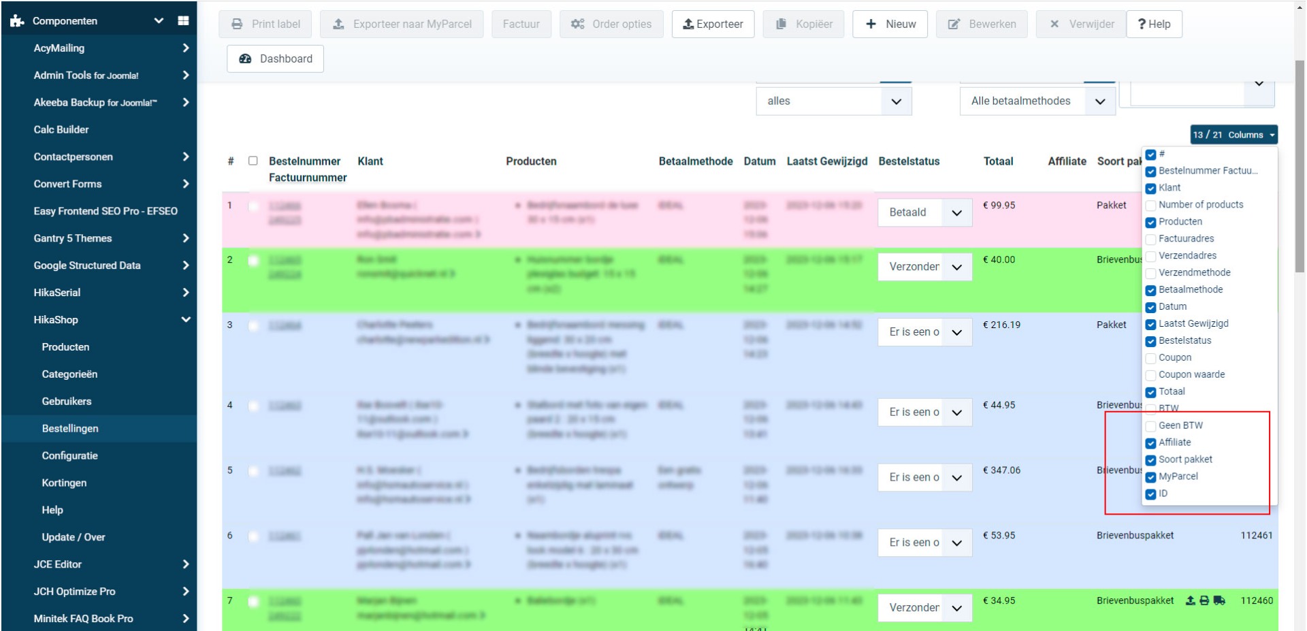Image resolution: width=1307 pixels, height=631 pixels.
Task: Enable the Geen BTW column checkbox
Action: coord(1150,426)
